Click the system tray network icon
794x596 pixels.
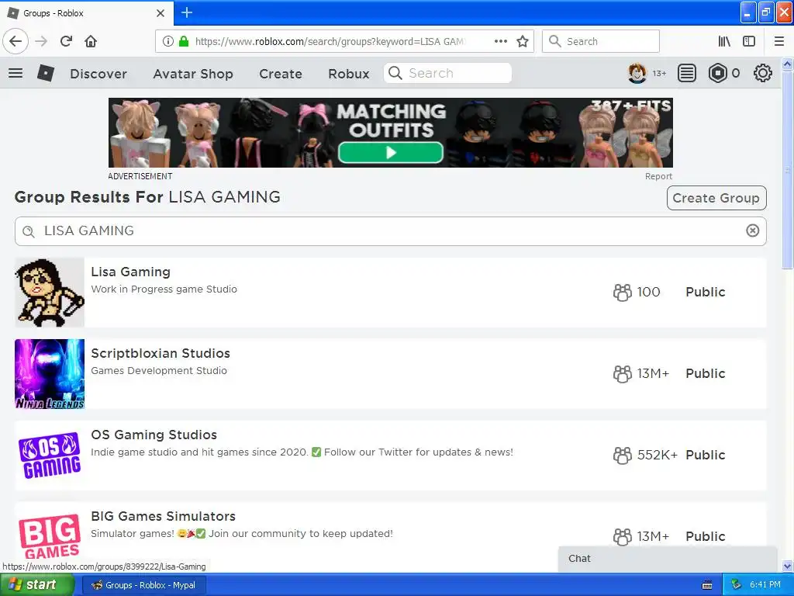tap(737, 585)
